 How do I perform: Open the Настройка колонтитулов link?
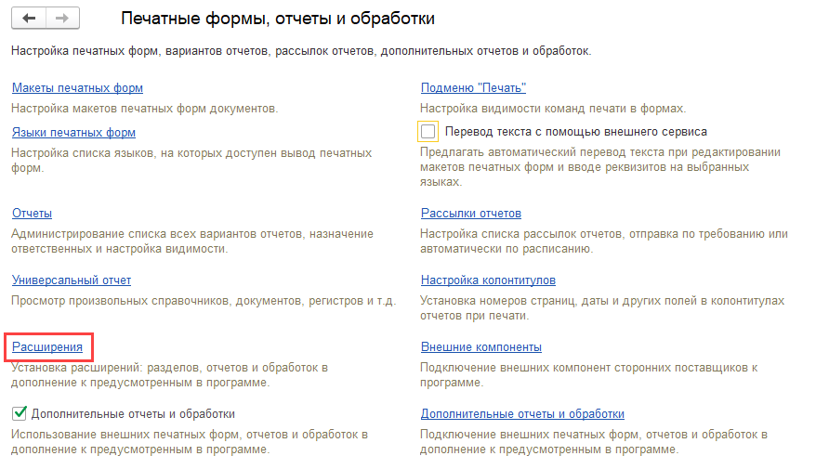pos(488,280)
